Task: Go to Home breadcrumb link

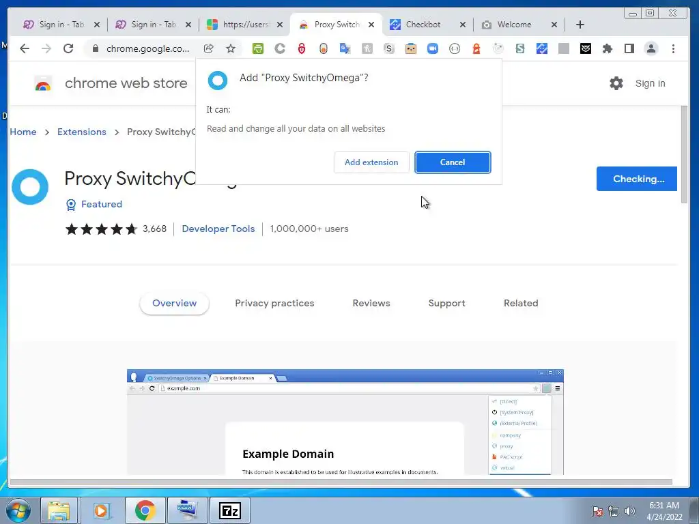Action: tap(23, 132)
